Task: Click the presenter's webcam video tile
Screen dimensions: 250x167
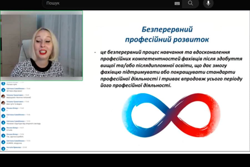Action: tap(41, 46)
